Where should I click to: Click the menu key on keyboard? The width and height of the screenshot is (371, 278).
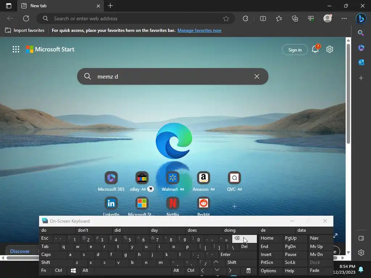(249, 270)
